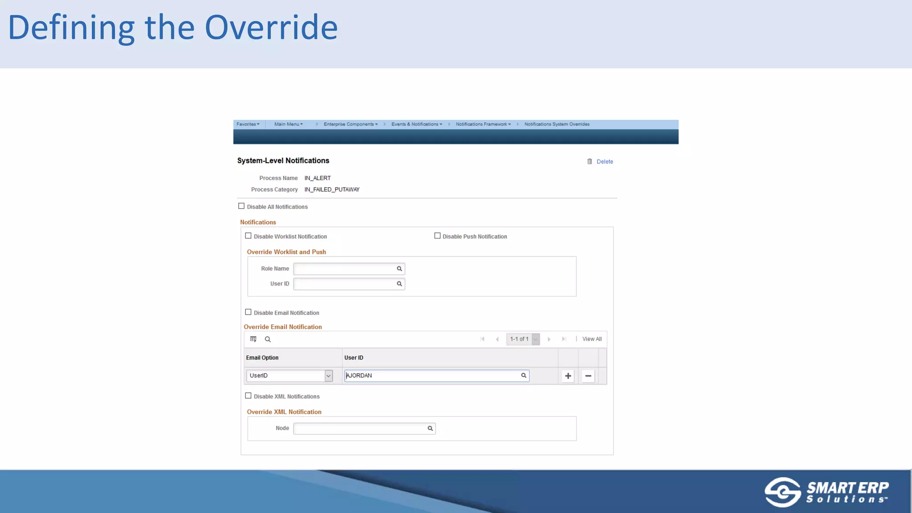Click the IN_ALERT process name value
The height and width of the screenshot is (513, 912).
pos(318,178)
